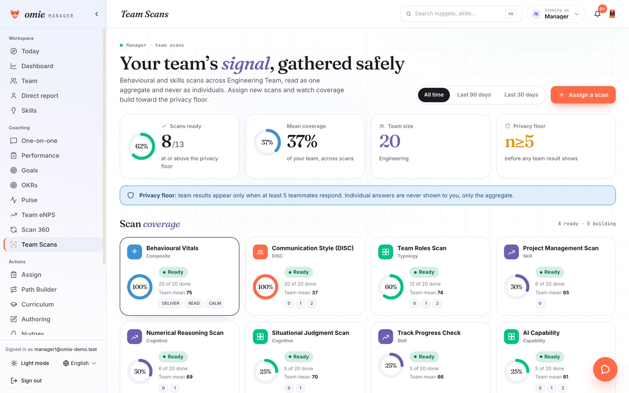
Task: Click the omie fox logo icon
Action: tap(15, 14)
